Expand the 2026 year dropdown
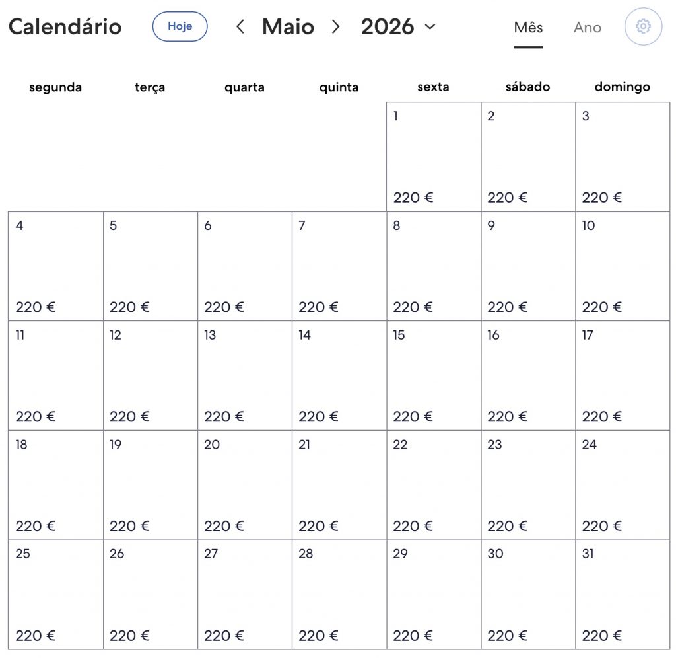 coord(398,26)
